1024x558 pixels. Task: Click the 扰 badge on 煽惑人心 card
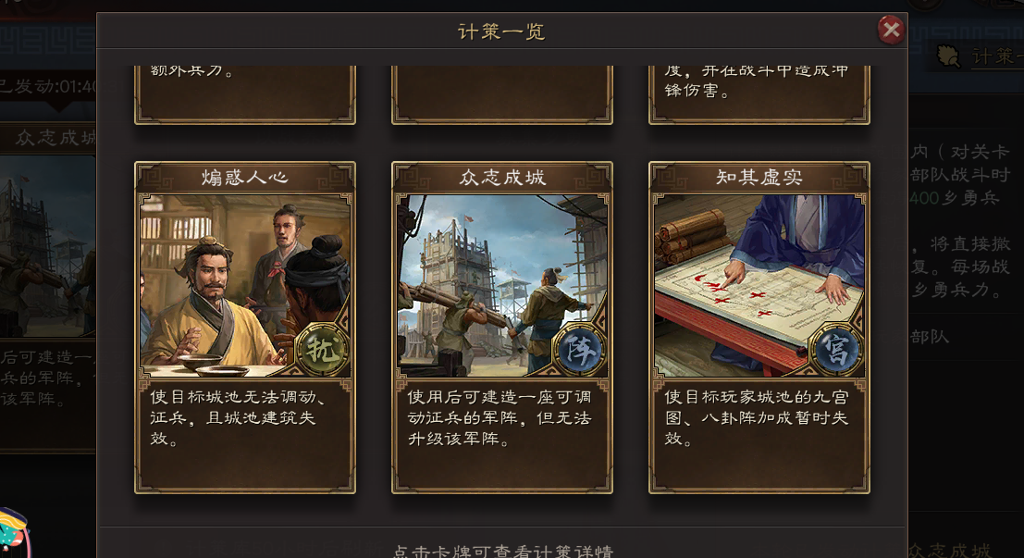tap(322, 349)
